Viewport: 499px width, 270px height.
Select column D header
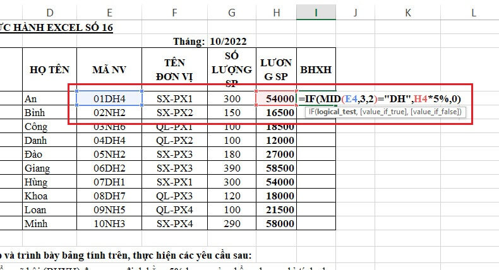[x=50, y=13]
